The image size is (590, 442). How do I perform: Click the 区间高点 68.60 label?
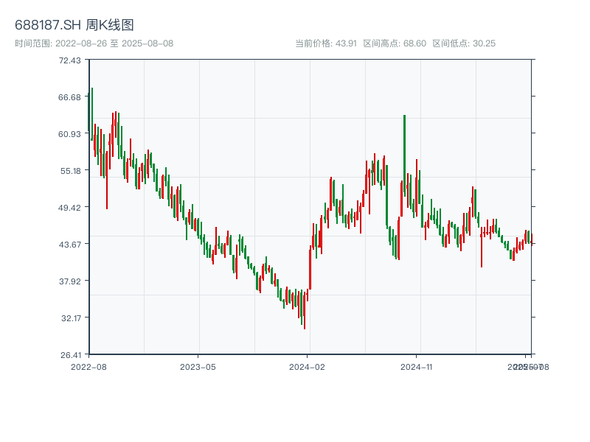click(x=395, y=43)
